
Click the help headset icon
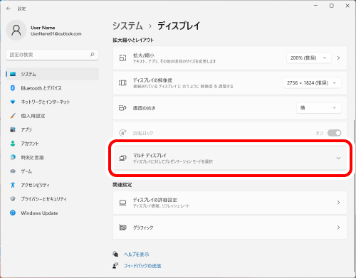pyautogui.click(x=115, y=254)
